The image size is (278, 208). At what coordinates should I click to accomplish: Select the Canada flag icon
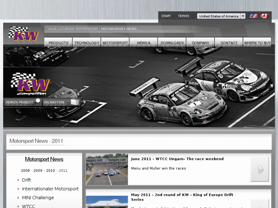pyautogui.click(x=264, y=16)
